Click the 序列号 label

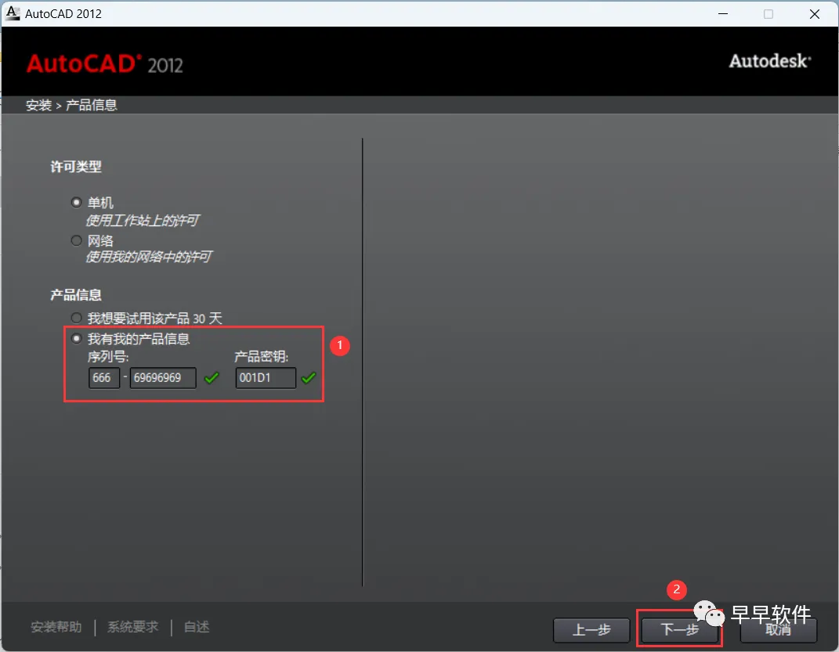click(x=108, y=356)
